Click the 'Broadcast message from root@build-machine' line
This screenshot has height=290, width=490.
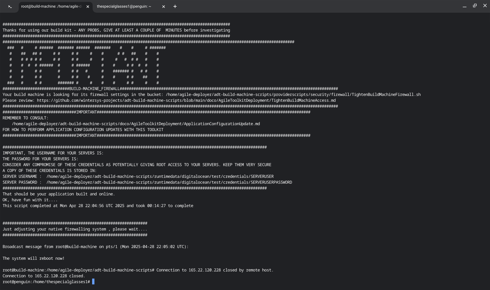[x=95, y=247]
